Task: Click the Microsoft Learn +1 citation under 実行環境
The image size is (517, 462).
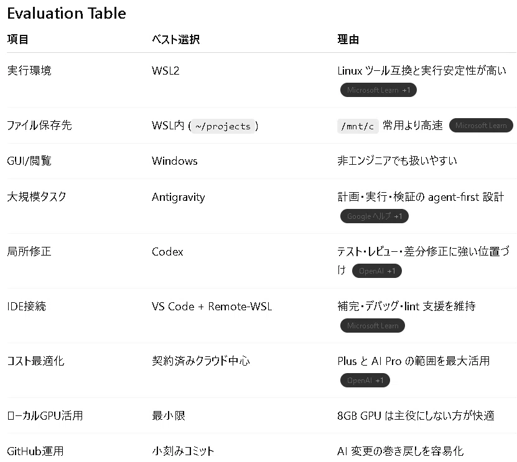Action: tap(378, 90)
